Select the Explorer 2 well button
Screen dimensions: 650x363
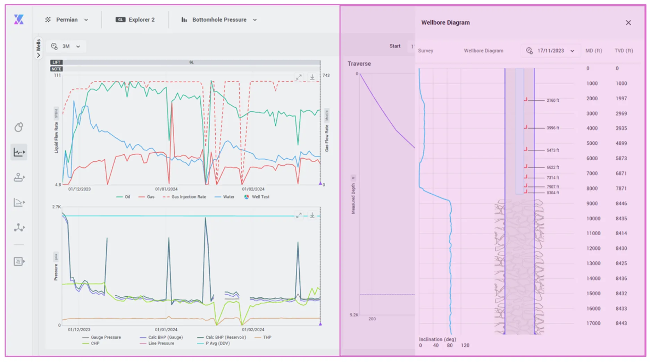pos(135,20)
